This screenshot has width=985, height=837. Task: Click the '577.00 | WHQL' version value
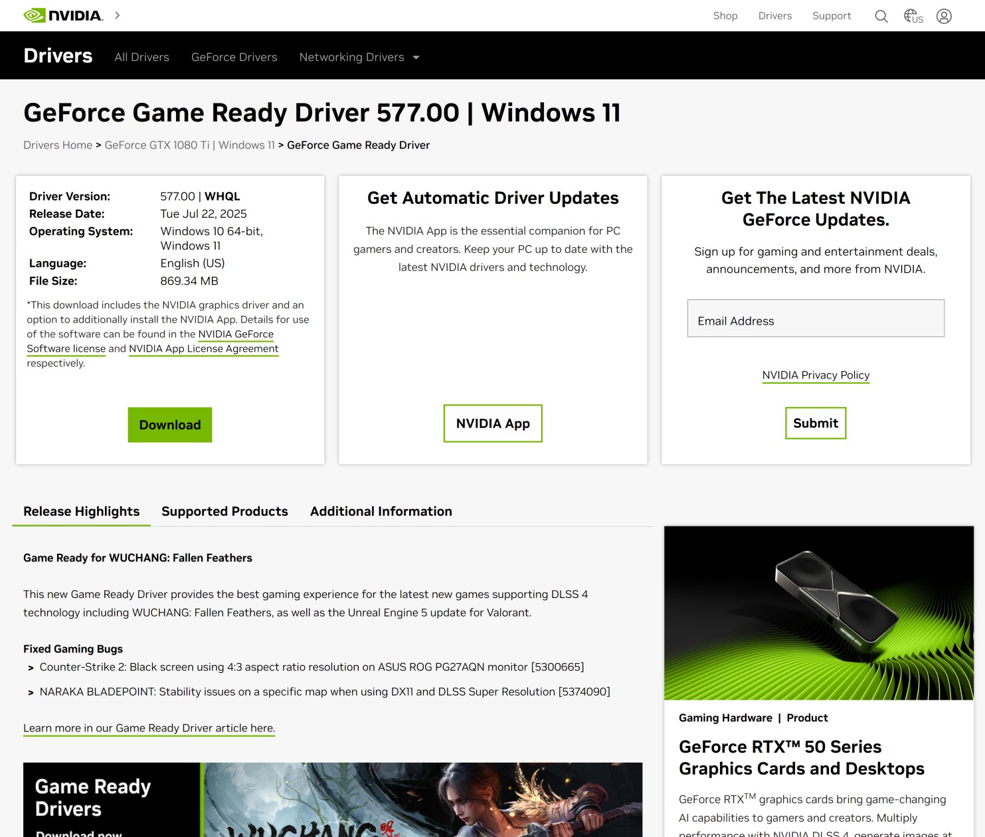point(200,196)
